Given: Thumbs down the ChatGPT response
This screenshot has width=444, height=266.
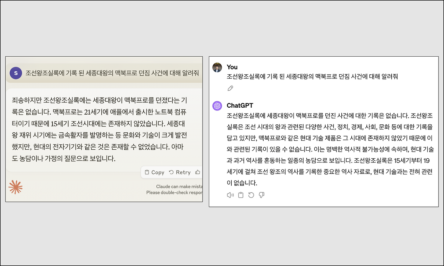Looking at the screenshot, I should [x=262, y=195].
